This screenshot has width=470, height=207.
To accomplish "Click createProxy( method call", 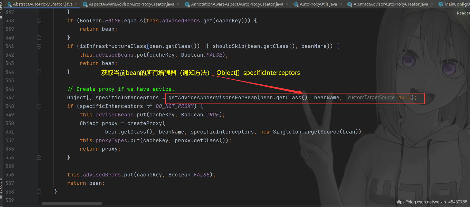I will click(146, 123).
